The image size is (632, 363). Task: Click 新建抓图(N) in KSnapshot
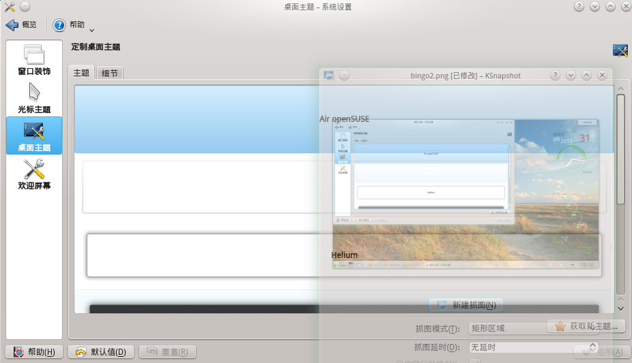[466, 305]
